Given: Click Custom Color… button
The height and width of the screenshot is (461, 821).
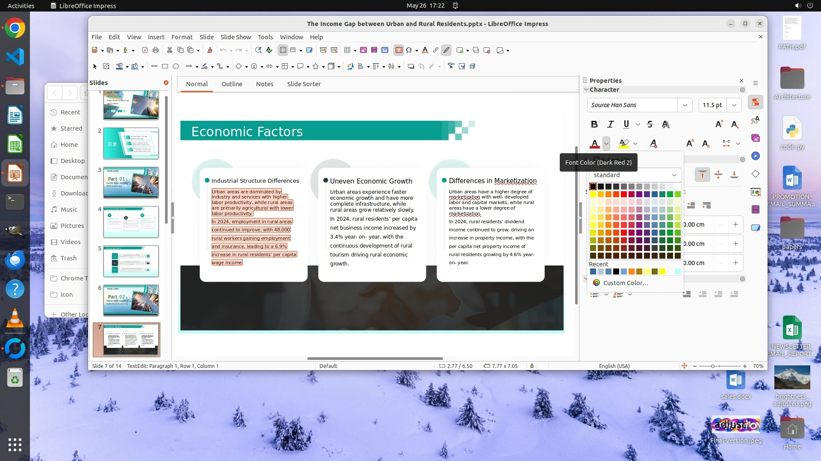Looking at the screenshot, I should (x=625, y=283).
